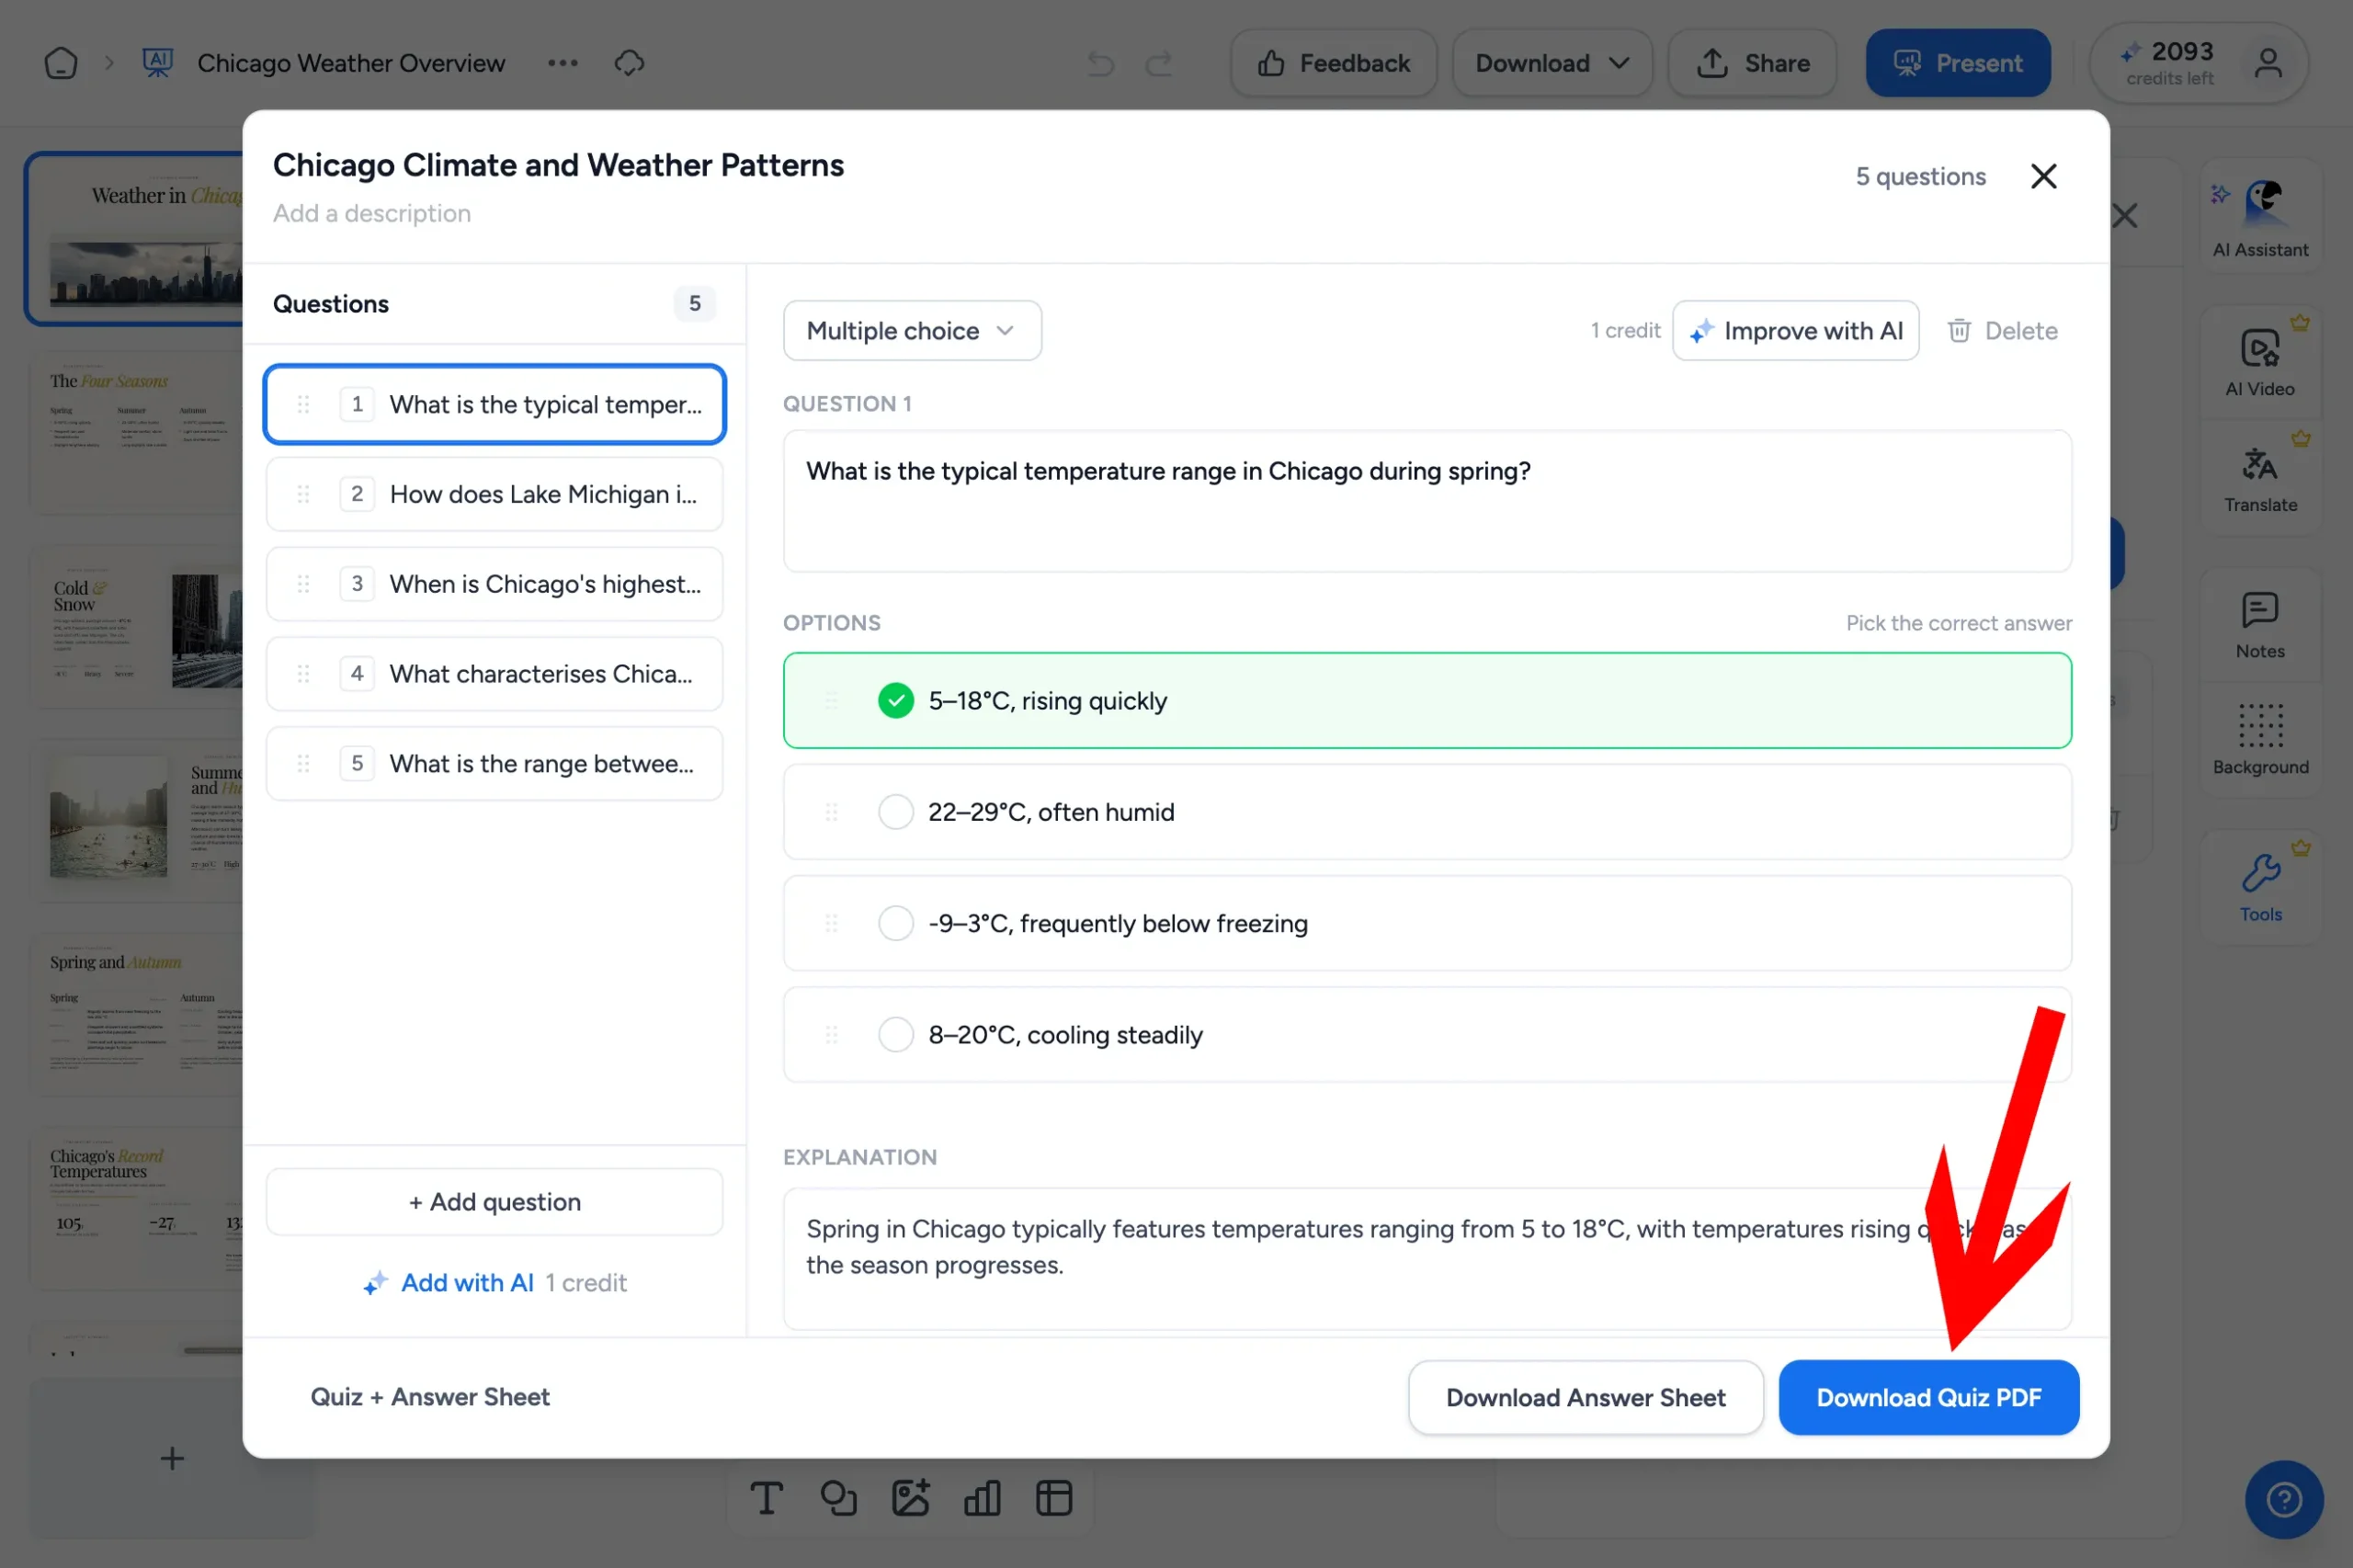This screenshot has width=2353, height=1568.
Task: Click the Quiz + Answer Sheet label
Action: [x=430, y=1397]
